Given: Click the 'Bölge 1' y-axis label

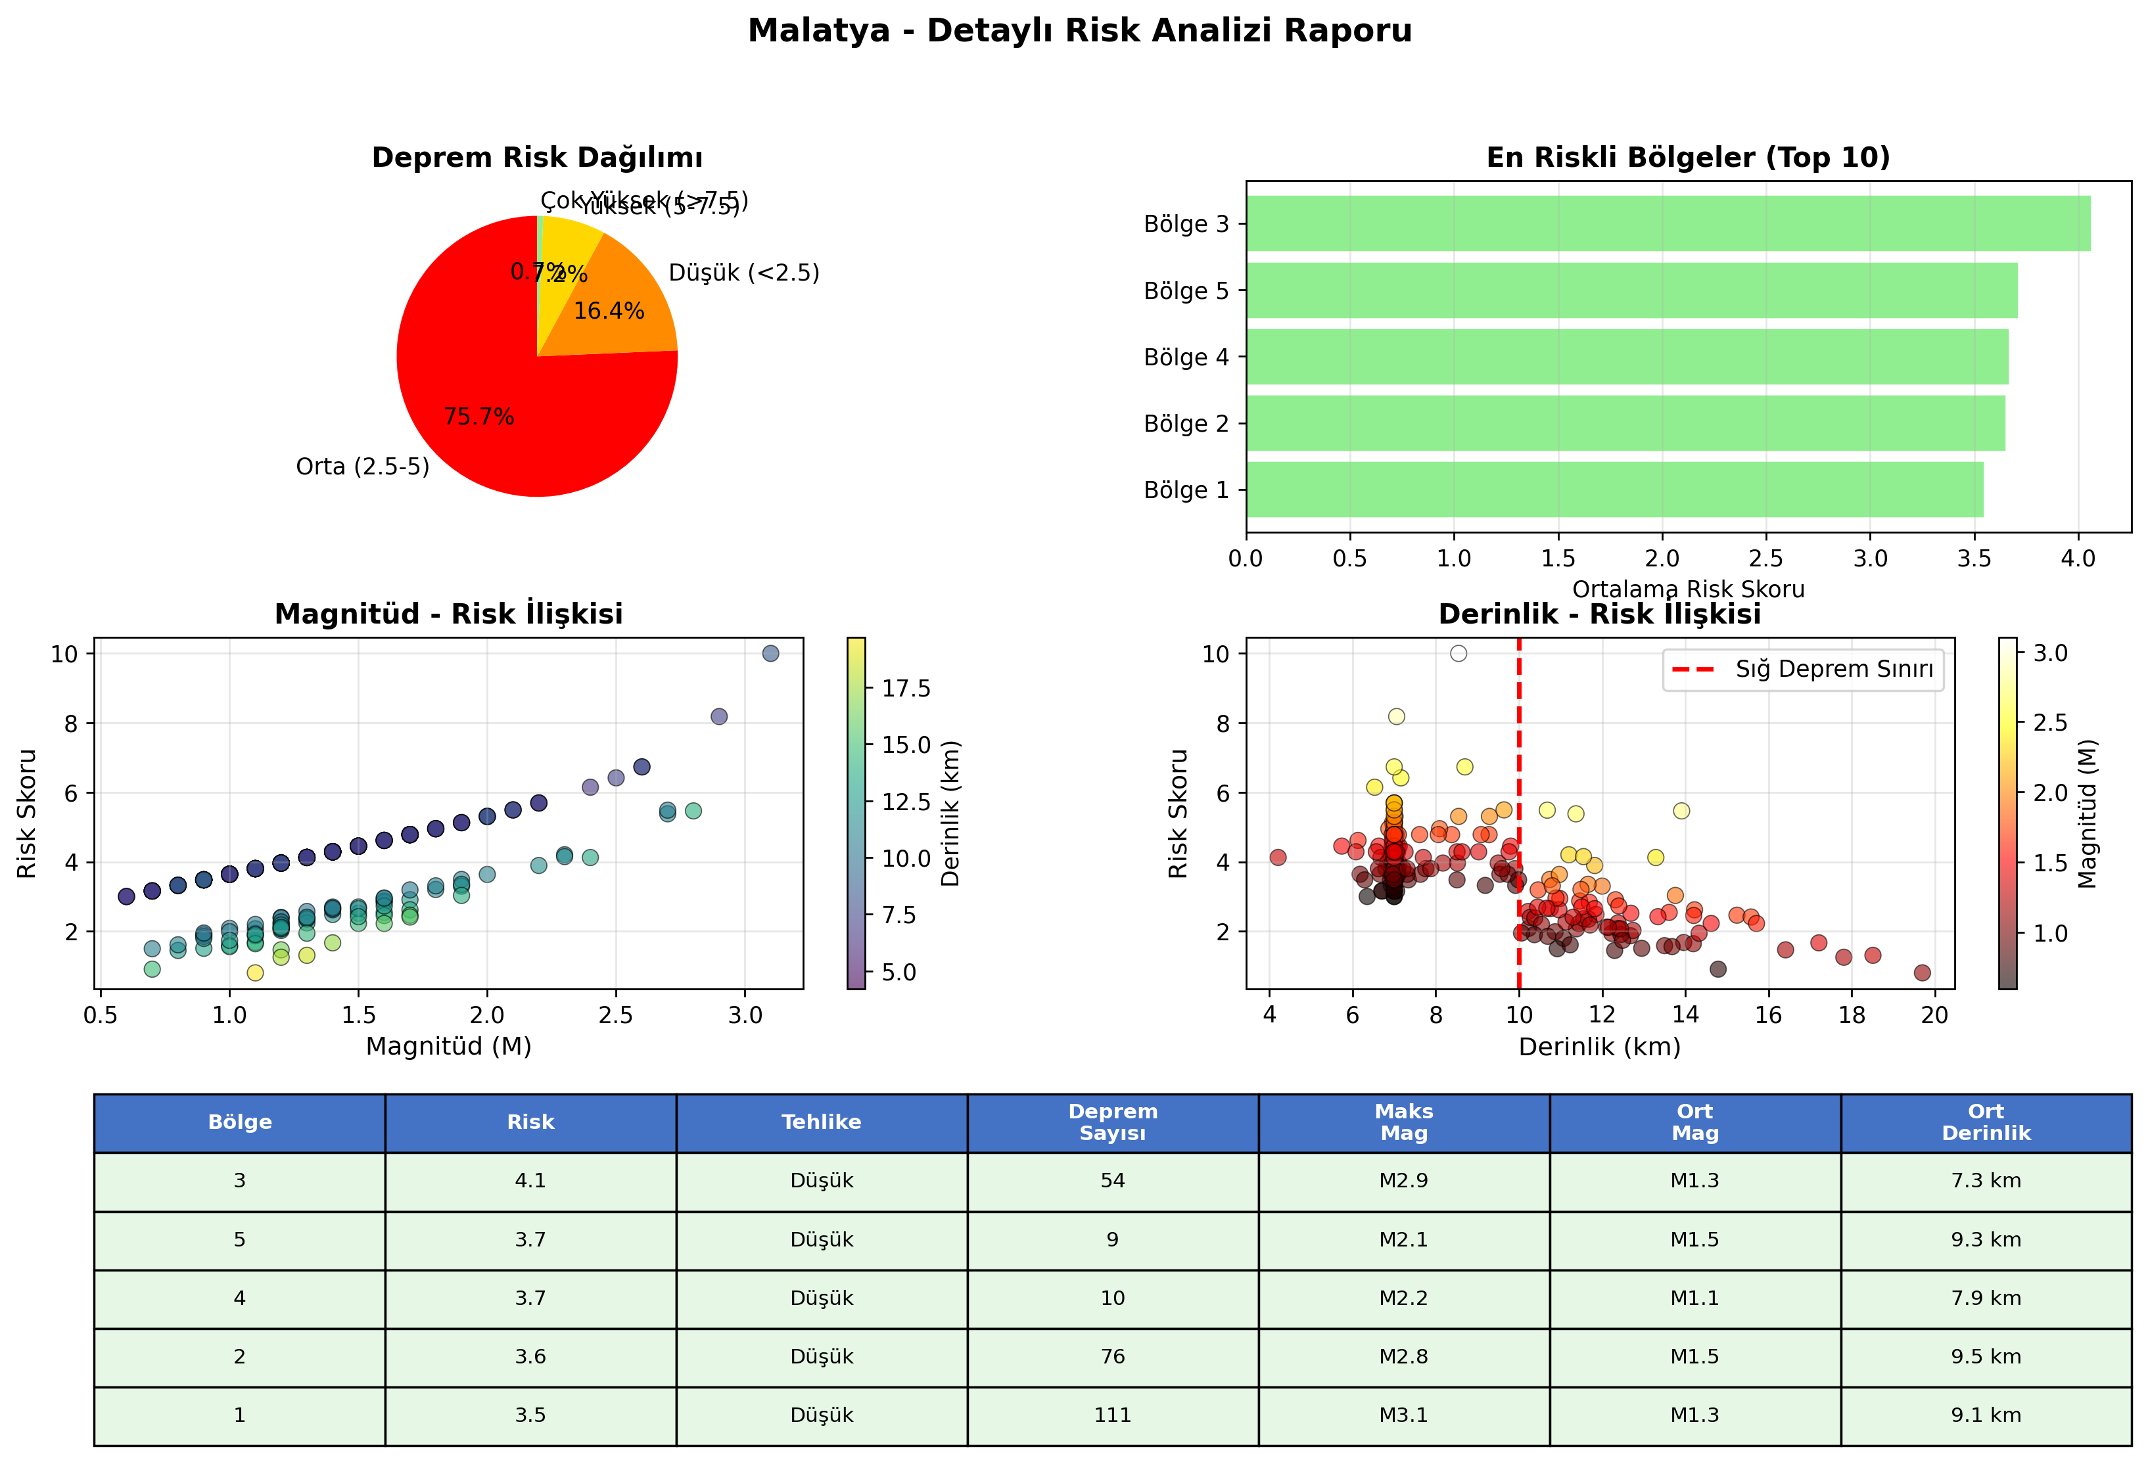Looking at the screenshot, I should pos(1187,490).
